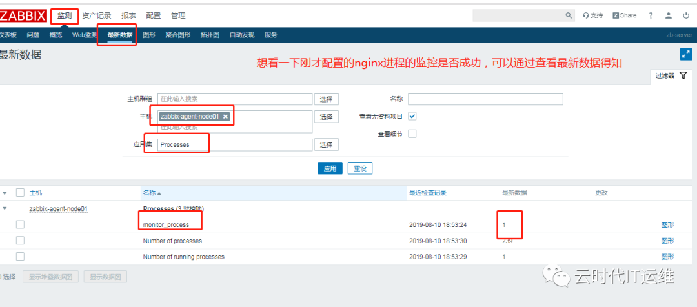Open the help question mark
The height and width of the screenshot is (307, 697).
651,15
